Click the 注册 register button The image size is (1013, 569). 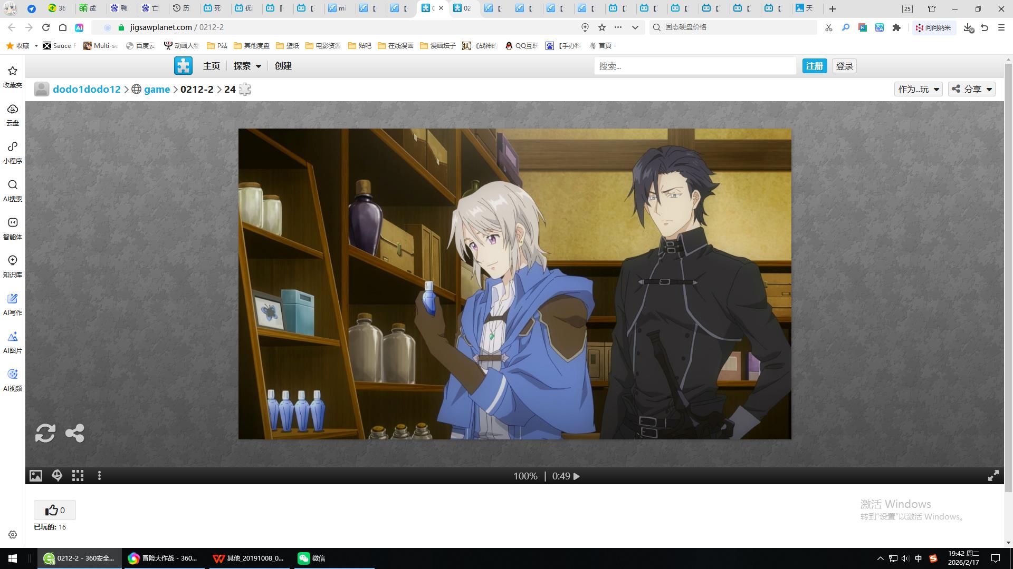pyautogui.click(x=814, y=66)
